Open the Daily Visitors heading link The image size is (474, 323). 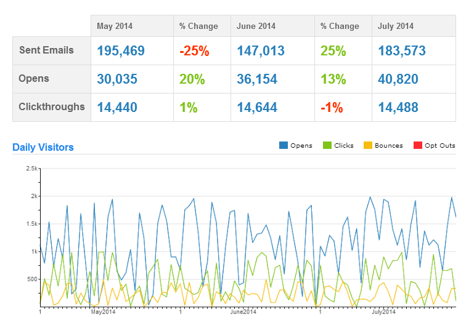[x=43, y=147]
